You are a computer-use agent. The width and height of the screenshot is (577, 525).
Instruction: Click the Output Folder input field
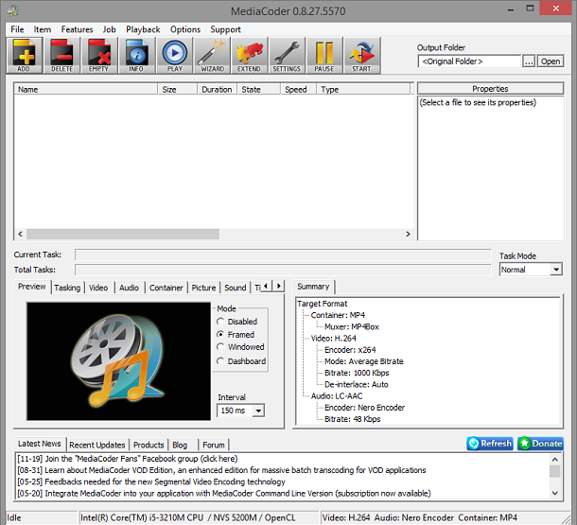tap(469, 61)
